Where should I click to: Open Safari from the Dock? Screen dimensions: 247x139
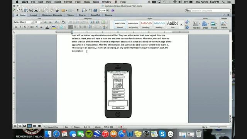(56, 134)
